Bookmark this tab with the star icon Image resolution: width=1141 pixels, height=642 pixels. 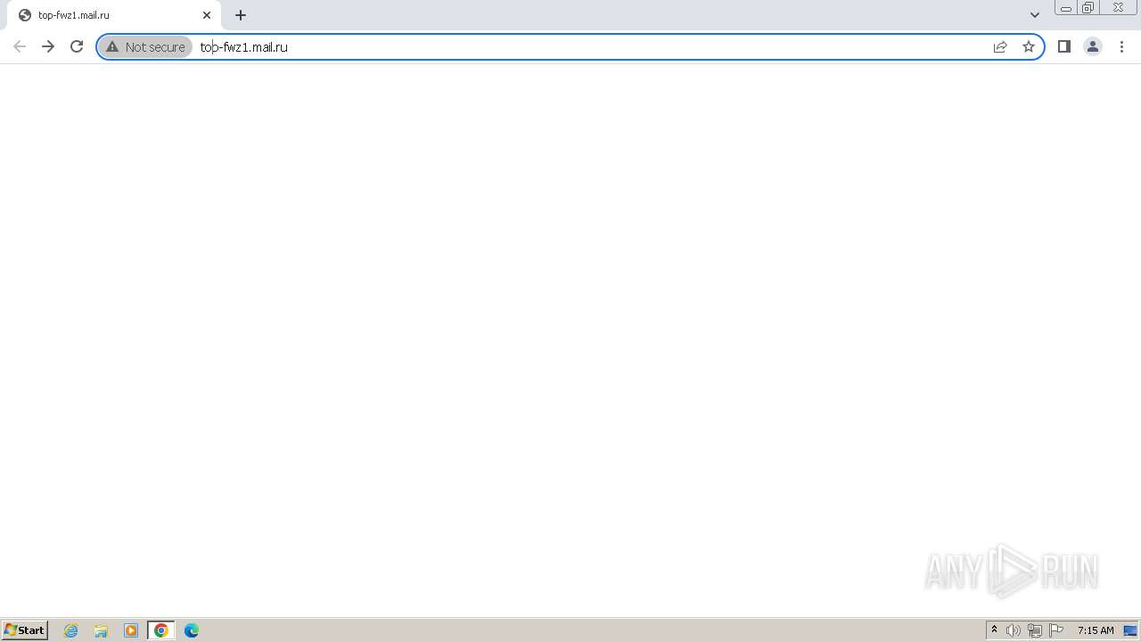1029,46
